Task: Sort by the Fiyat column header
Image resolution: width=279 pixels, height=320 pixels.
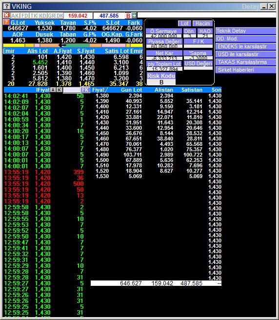Action: tap(99, 90)
